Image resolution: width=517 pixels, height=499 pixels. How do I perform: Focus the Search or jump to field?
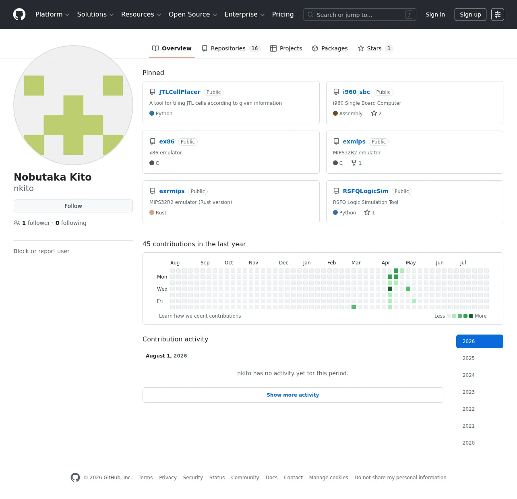coord(360,15)
